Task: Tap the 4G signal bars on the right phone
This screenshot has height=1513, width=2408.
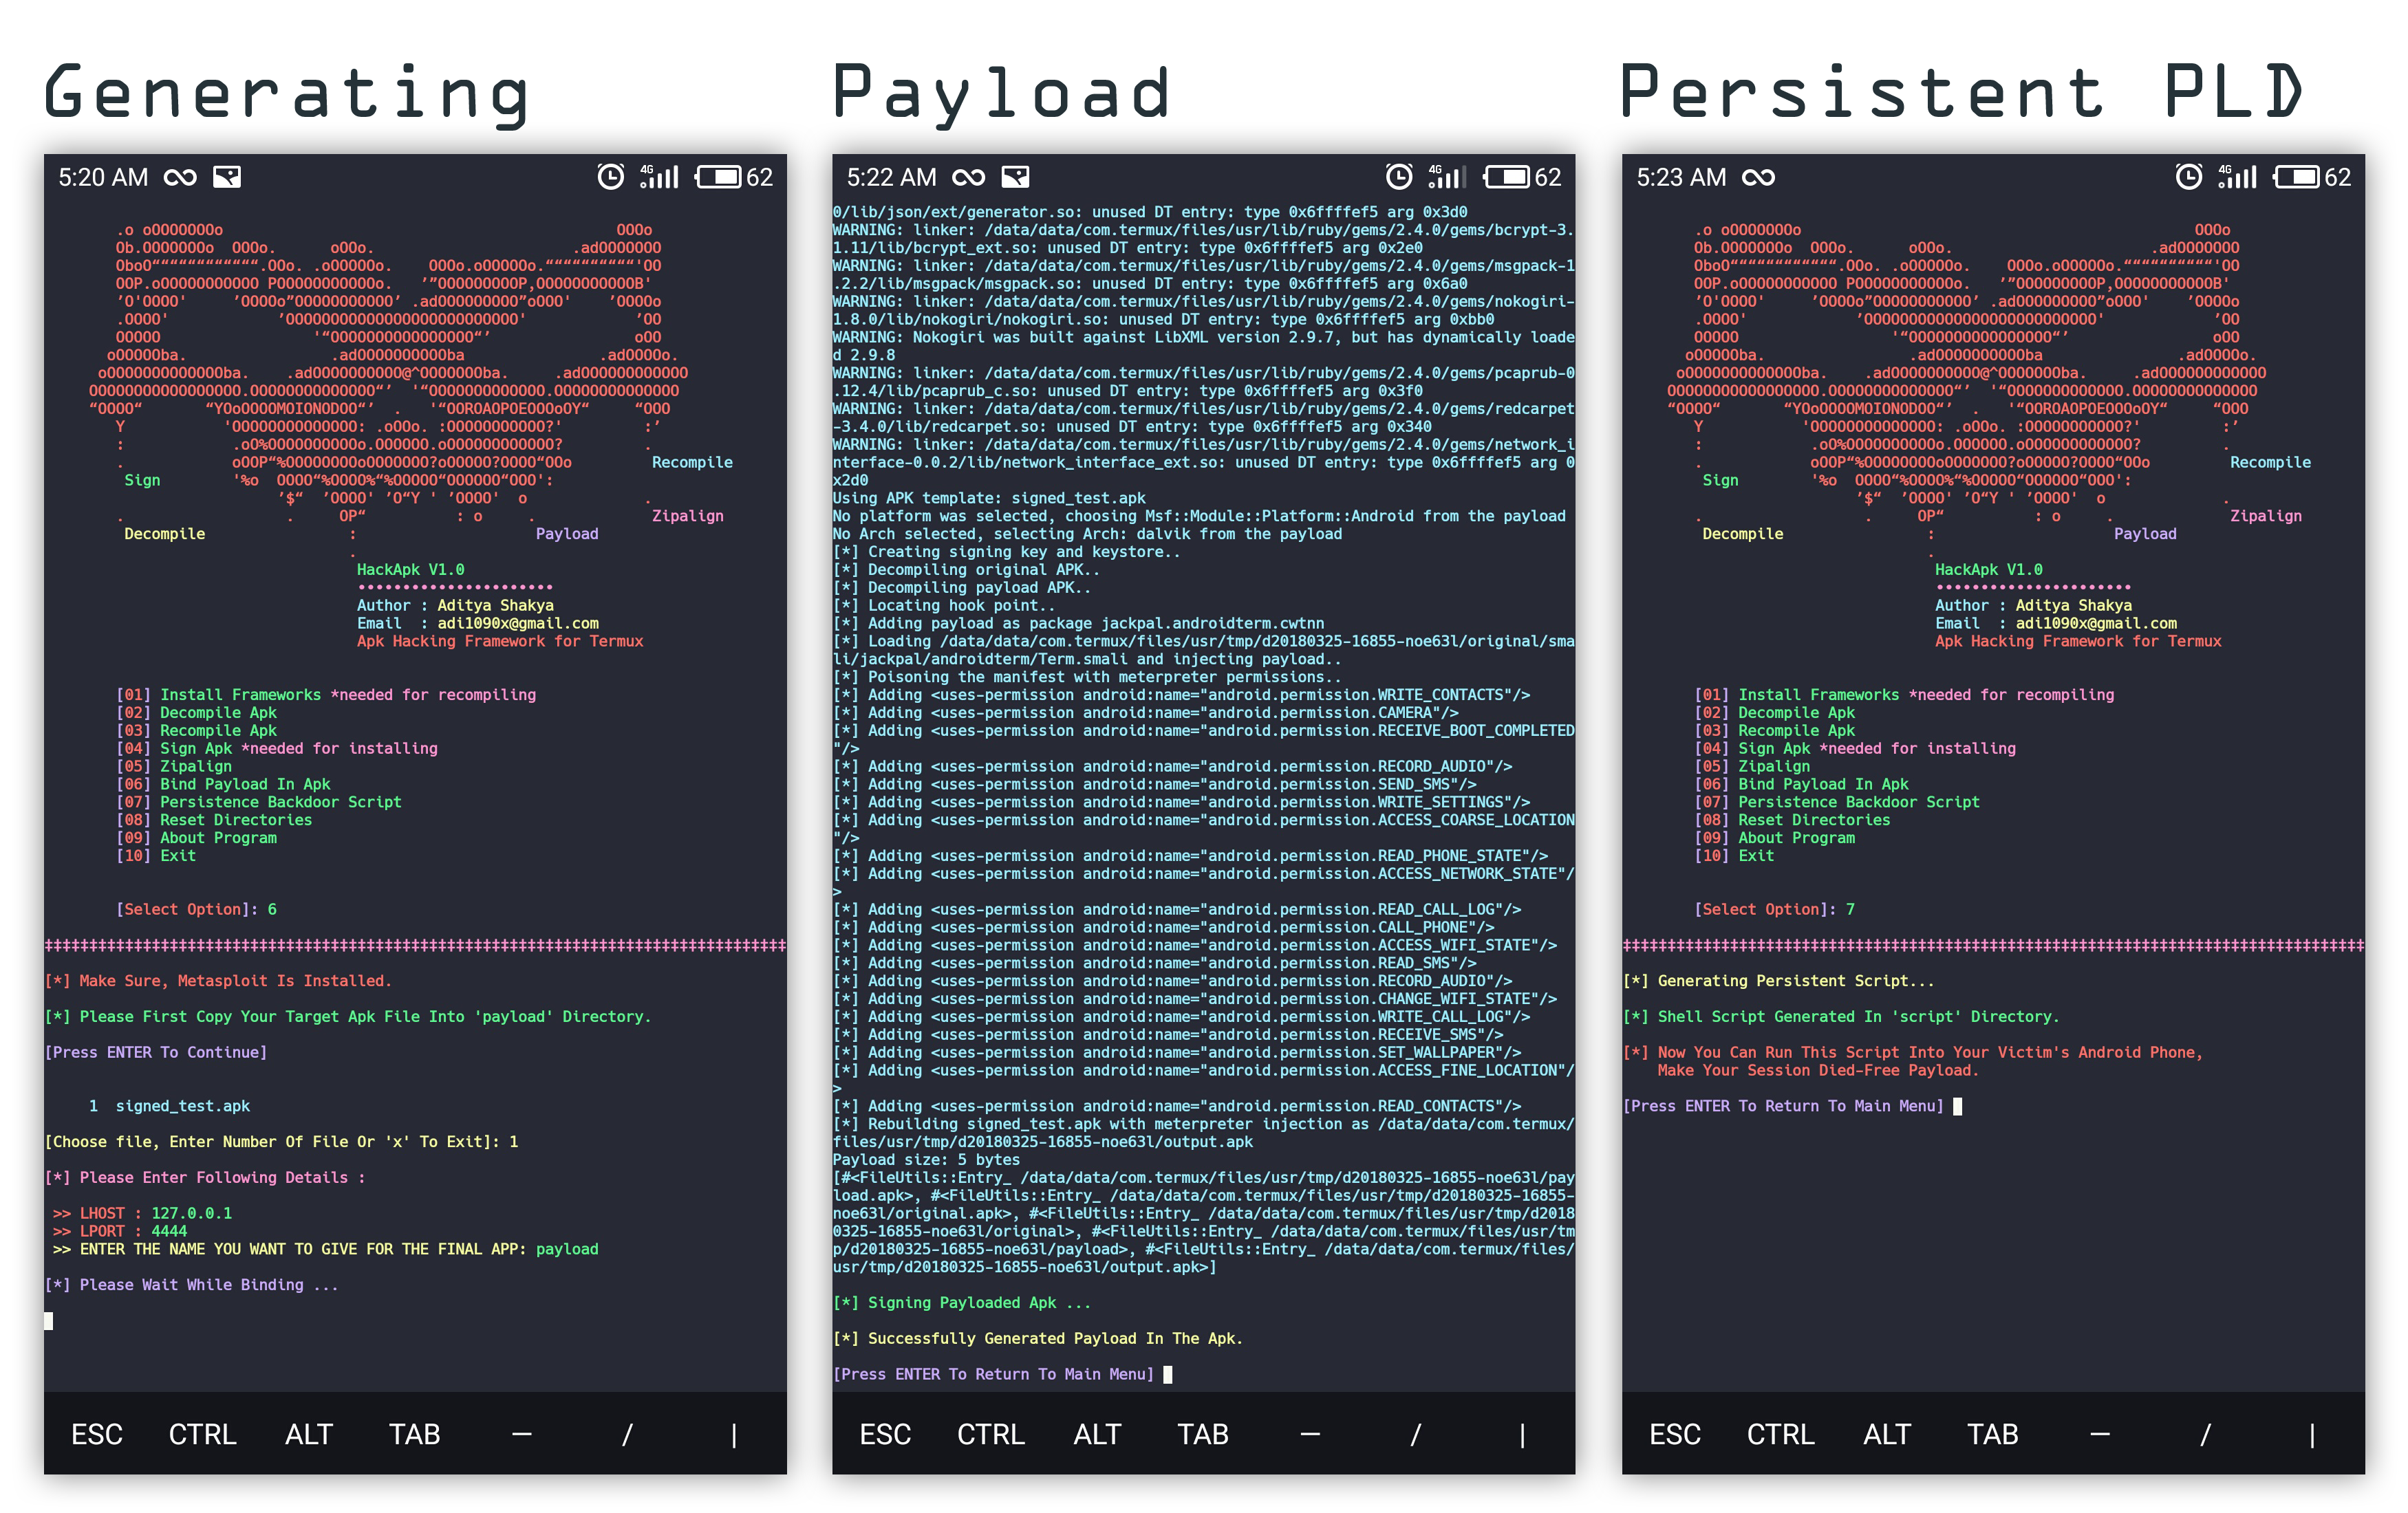Action: [x=2238, y=177]
